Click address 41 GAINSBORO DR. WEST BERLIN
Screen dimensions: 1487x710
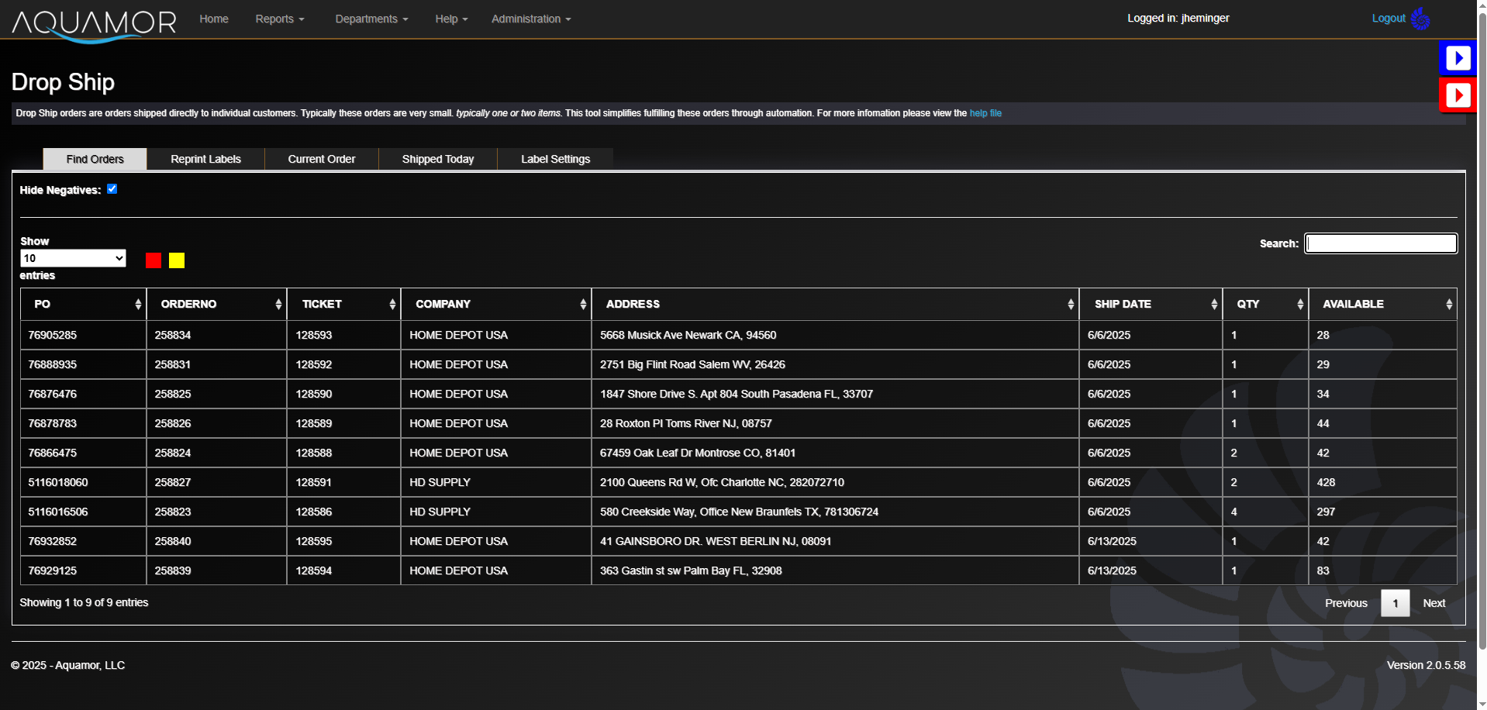pyautogui.click(x=716, y=541)
